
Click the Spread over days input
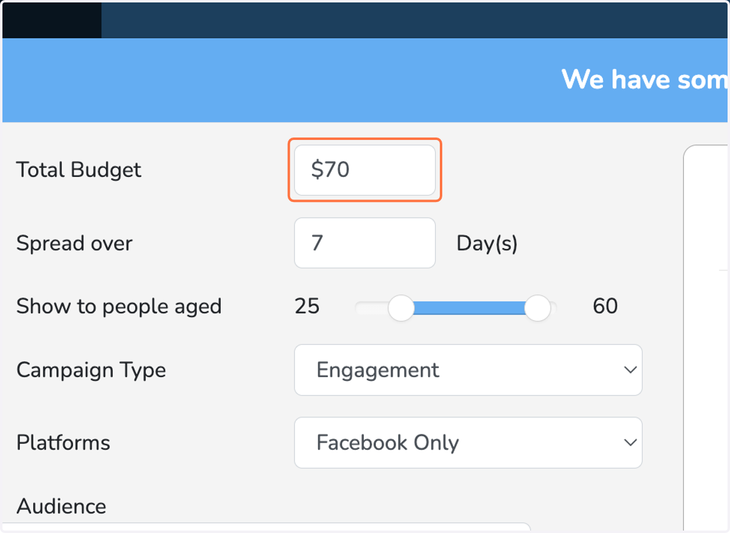pos(364,243)
